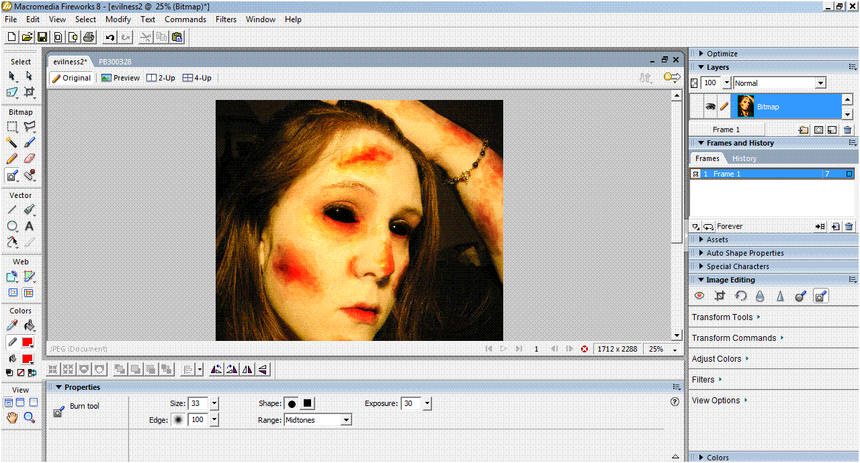
Task: Choose the square brush shape
Action: (307, 404)
